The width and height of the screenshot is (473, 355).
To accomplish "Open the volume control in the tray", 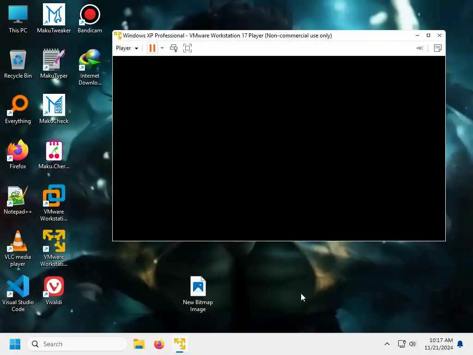I will [412, 344].
